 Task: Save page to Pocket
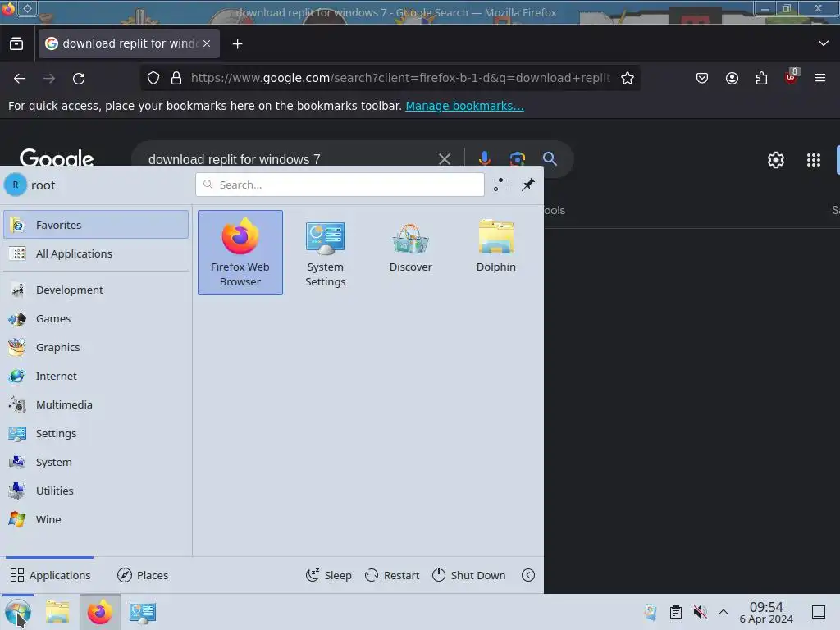tap(702, 78)
